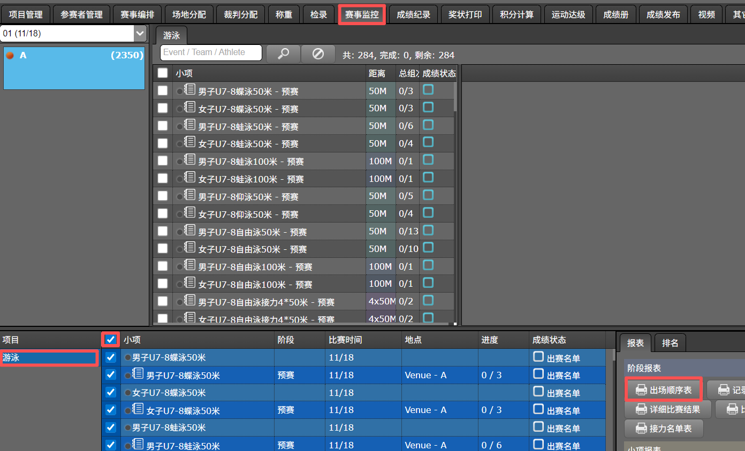
Task: Click the event list icon for 男子U7-8蝶泳50米
Action: pyautogui.click(x=189, y=89)
